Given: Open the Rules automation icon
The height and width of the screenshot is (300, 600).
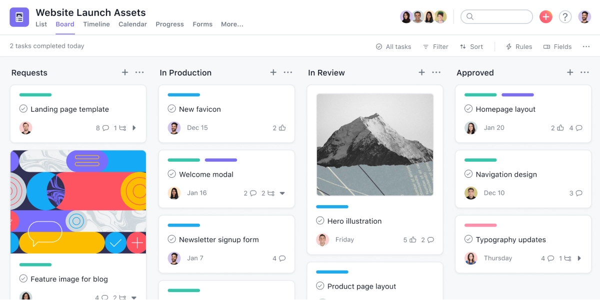Looking at the screenshot, I should coord(508,46).
